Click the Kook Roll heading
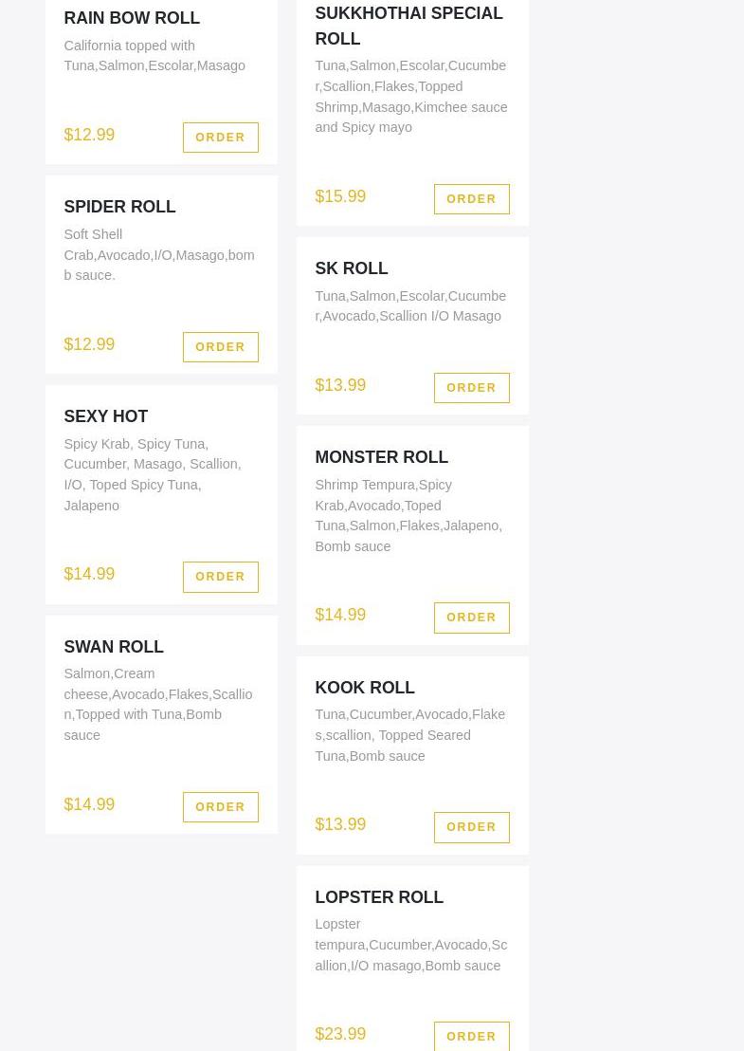Screen dimensions: 744x1051 click(x=365, y=688)
